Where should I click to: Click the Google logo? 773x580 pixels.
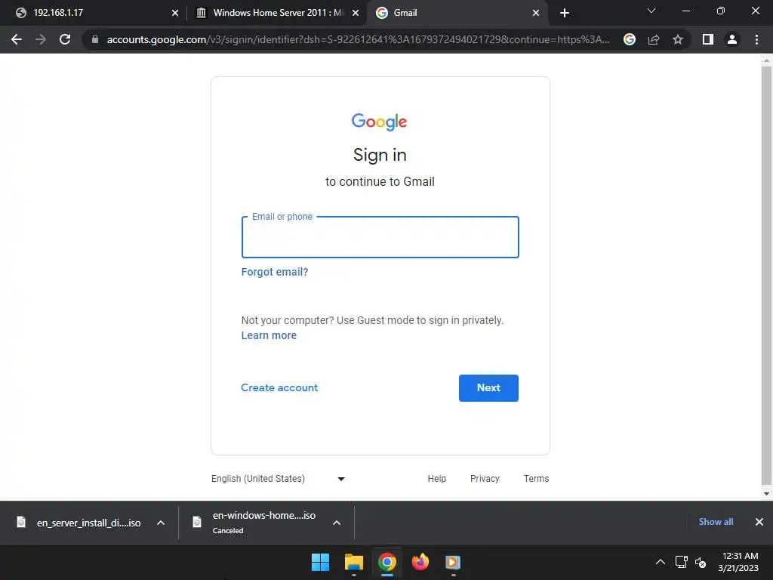pos(379,122)
